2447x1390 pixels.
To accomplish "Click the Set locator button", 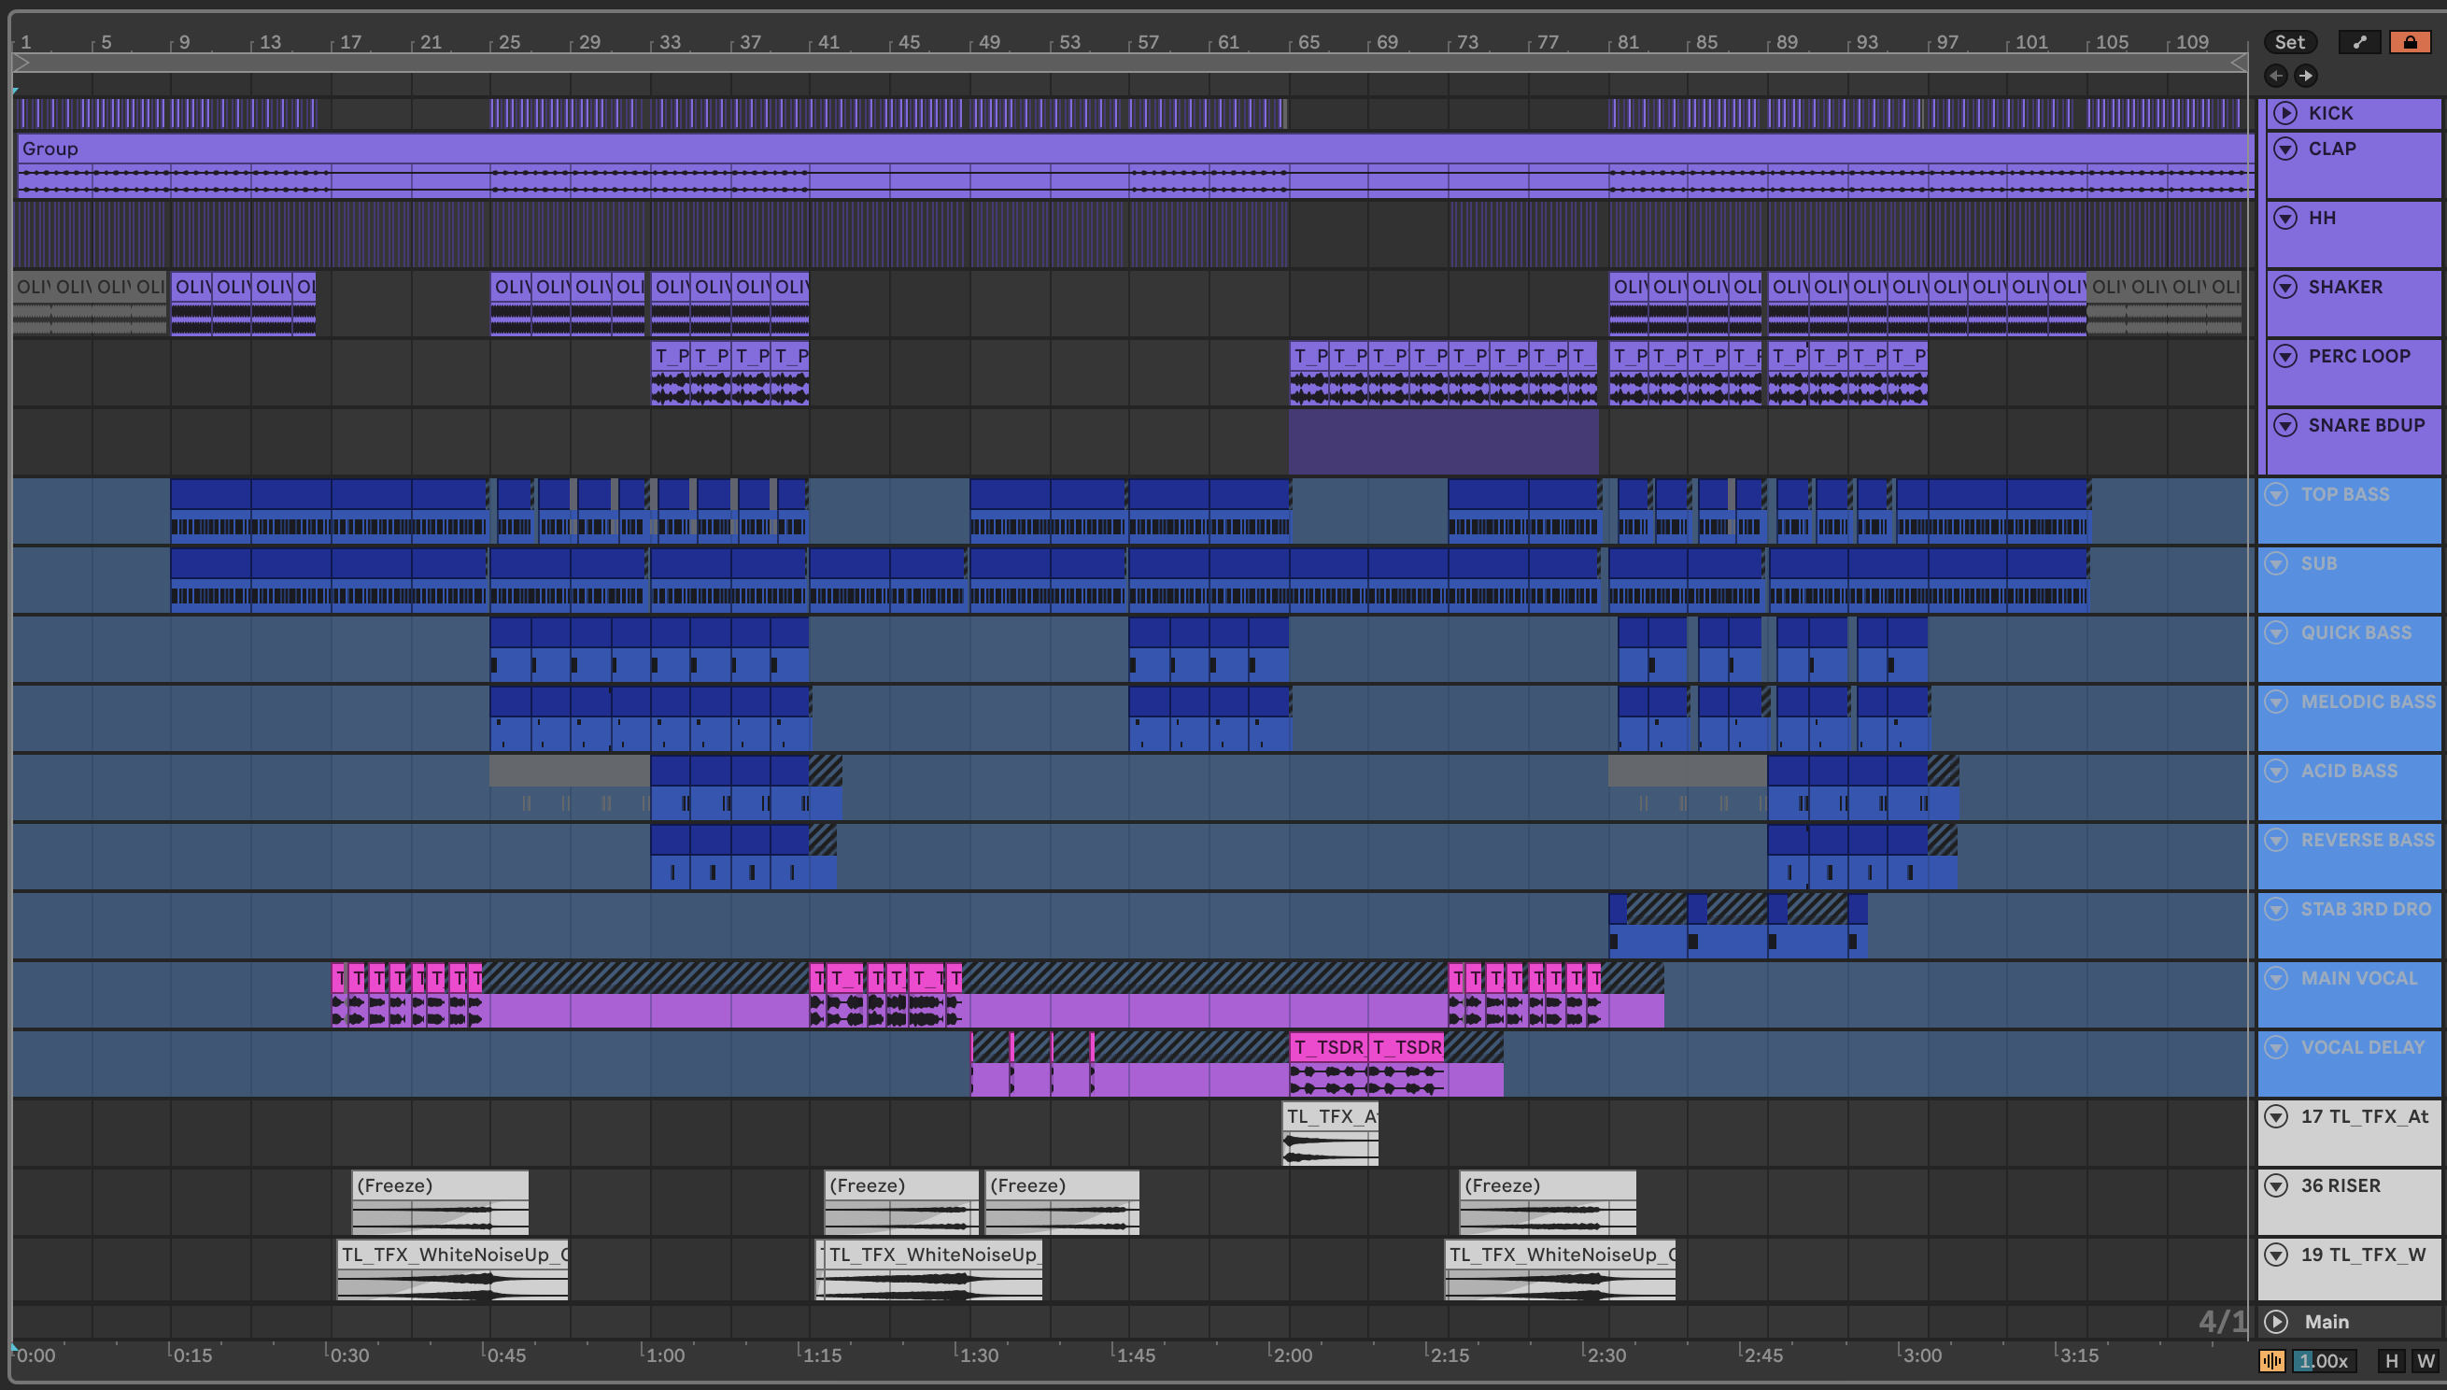I will [2288, 42].
